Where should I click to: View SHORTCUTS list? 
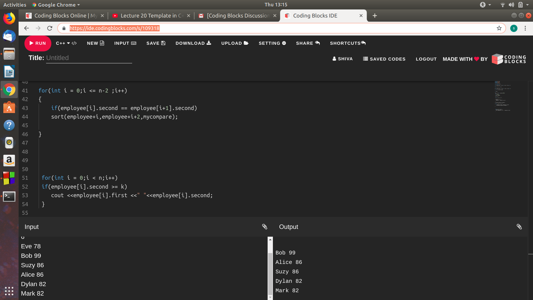[348, 43]
